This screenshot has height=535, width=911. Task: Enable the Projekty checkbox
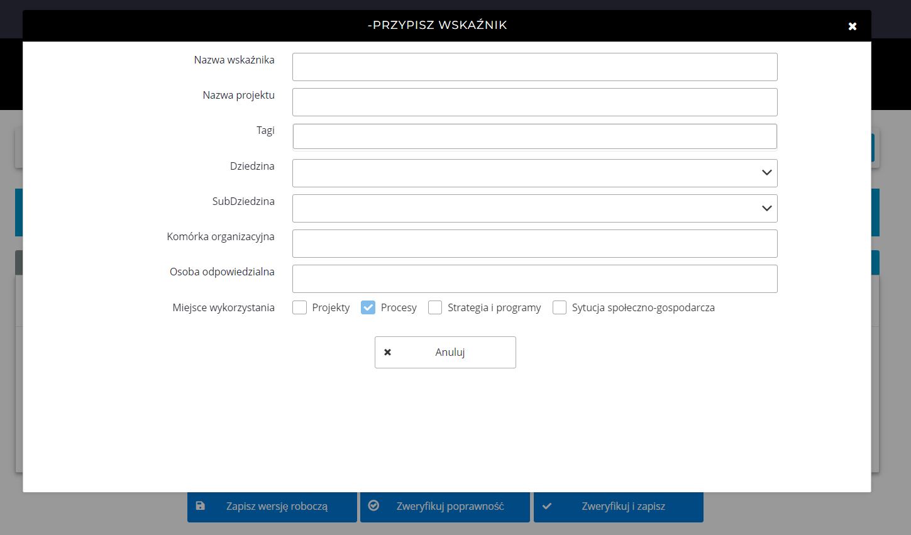point(300,307)
